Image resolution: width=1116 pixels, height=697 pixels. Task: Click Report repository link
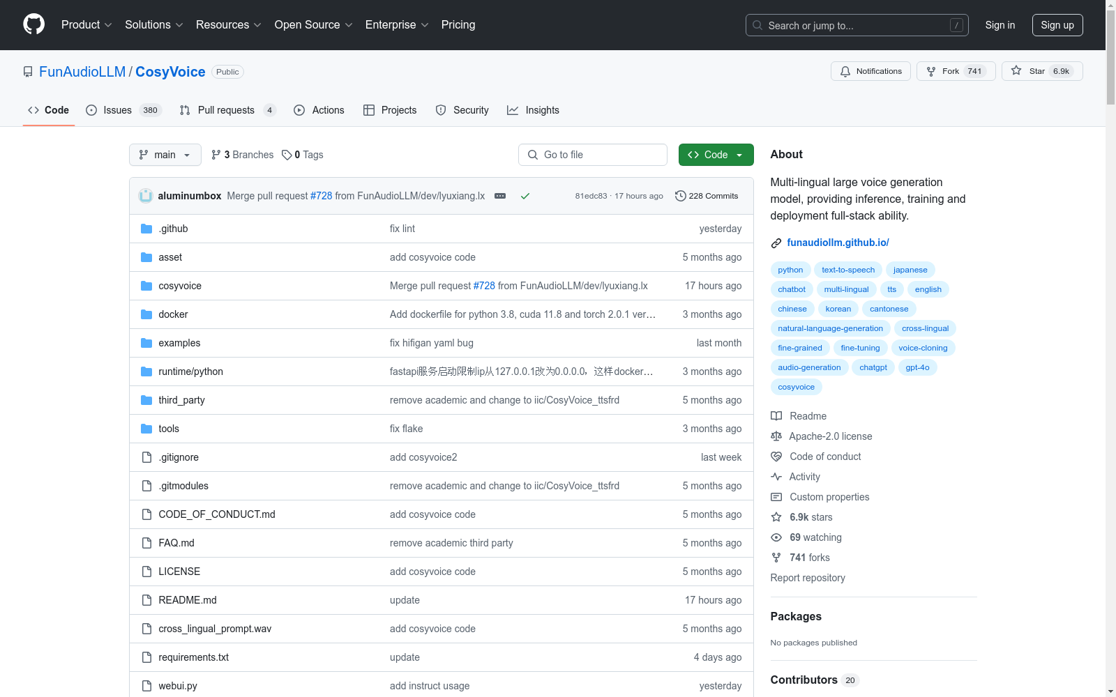[x=808, y=578]
